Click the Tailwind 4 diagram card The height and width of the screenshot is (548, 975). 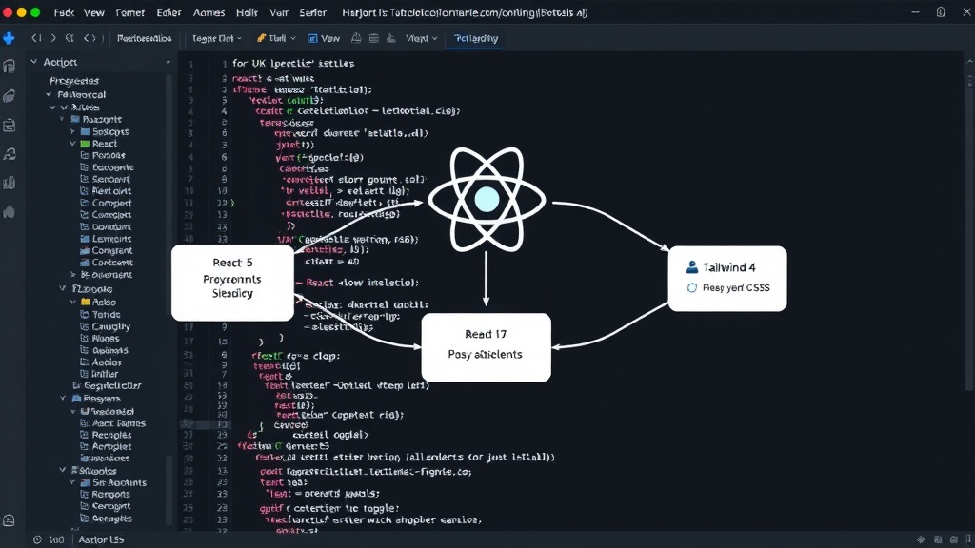coord(727,279)
